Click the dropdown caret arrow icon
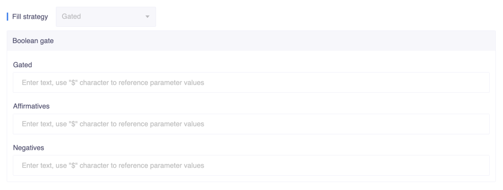 [147, 17]
